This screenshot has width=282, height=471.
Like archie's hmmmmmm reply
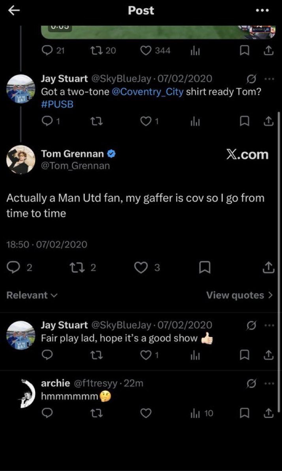pyautogui.click(x=146, y=414)
